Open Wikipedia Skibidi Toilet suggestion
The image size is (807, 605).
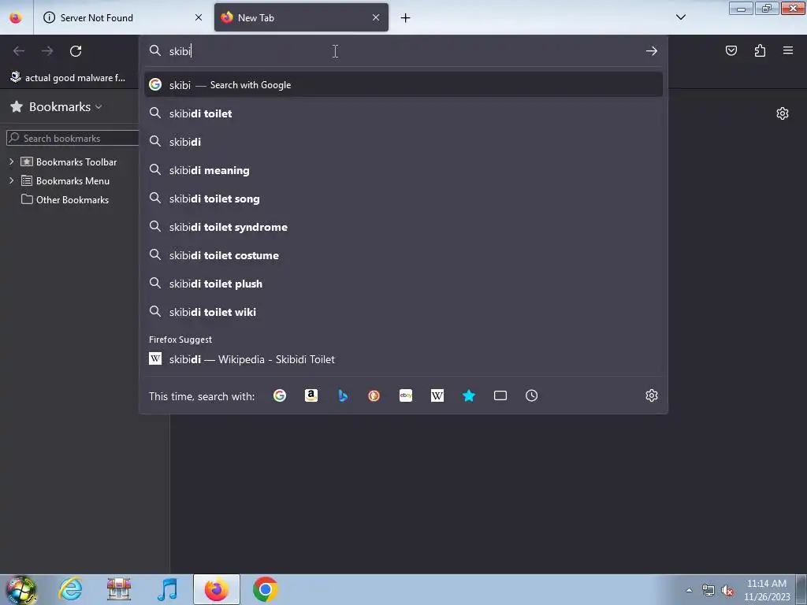coord(403,359)
